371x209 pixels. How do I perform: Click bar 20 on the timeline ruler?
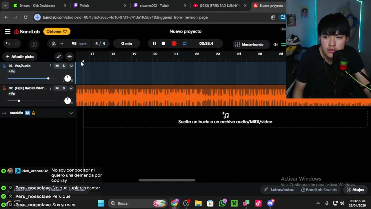click(155, 54)
